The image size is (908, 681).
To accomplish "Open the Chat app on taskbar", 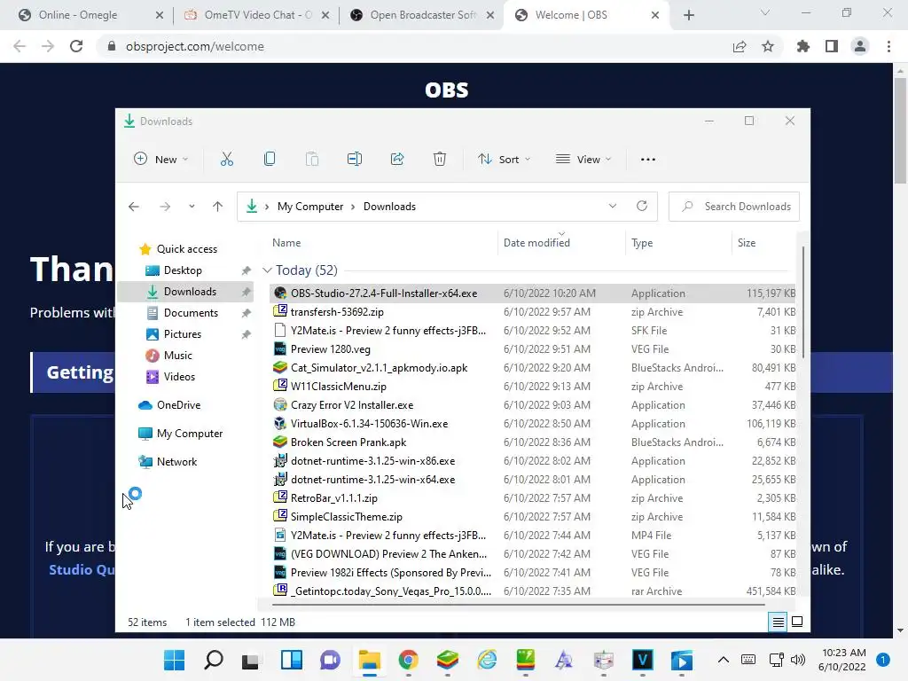I will tap(330, 660).
